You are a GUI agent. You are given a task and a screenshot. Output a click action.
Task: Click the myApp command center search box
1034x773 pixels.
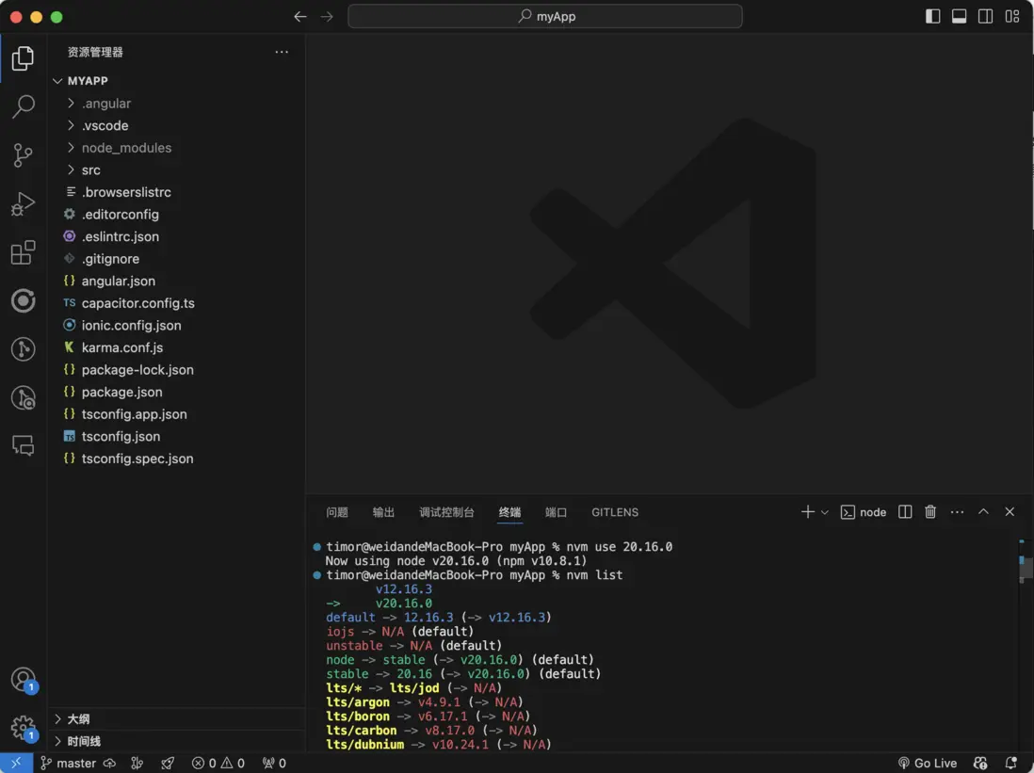[545, 16]
